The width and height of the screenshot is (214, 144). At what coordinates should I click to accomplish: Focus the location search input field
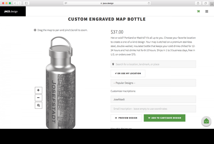pos(153,64)
